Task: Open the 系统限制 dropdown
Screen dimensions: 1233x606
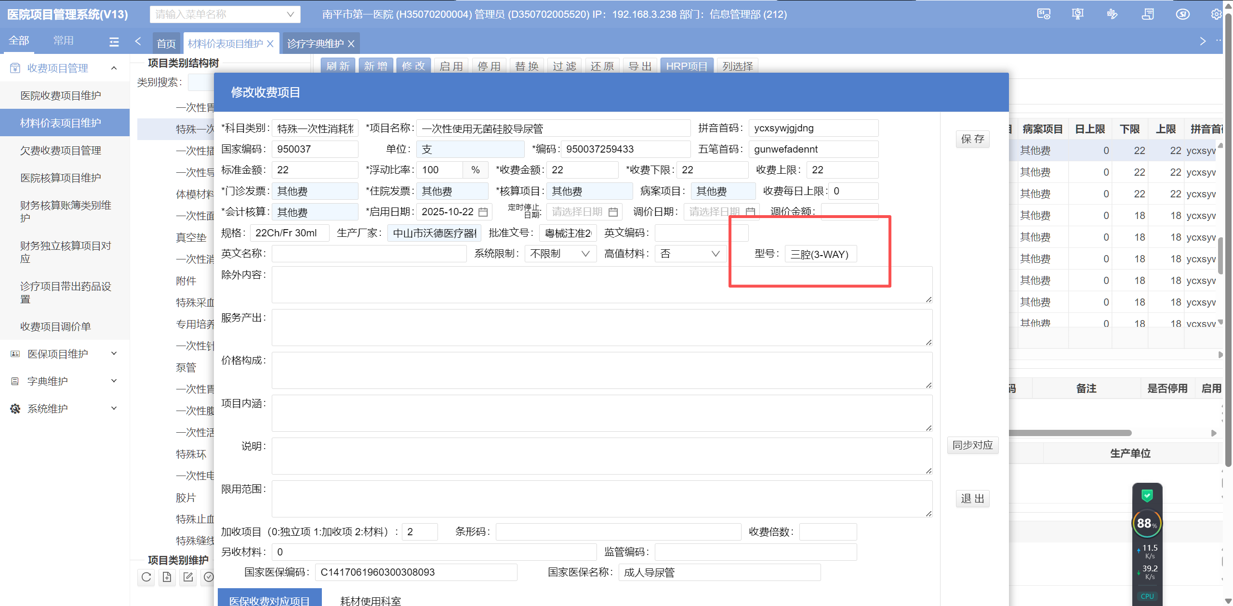Action: [560, 254]
